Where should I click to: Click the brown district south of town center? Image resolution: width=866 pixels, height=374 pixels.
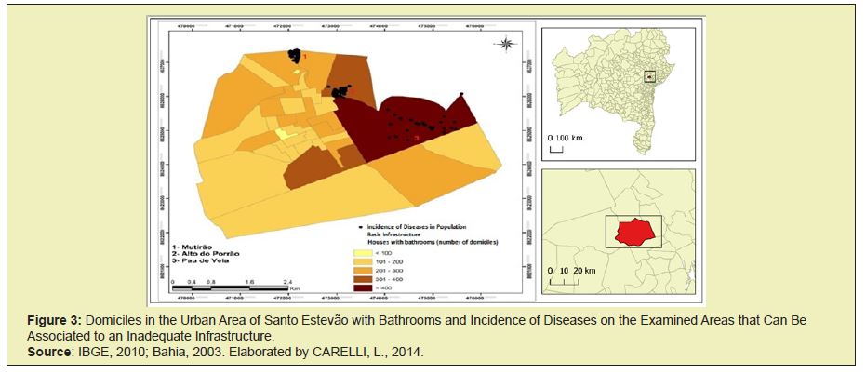(x=311, y=168)
